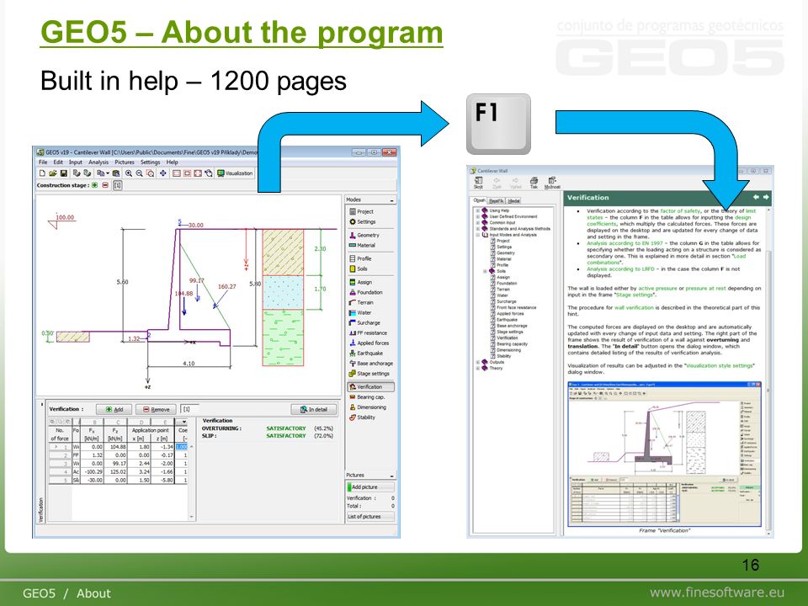Collapse the Input Modes and Analysis node

[478, 235]
